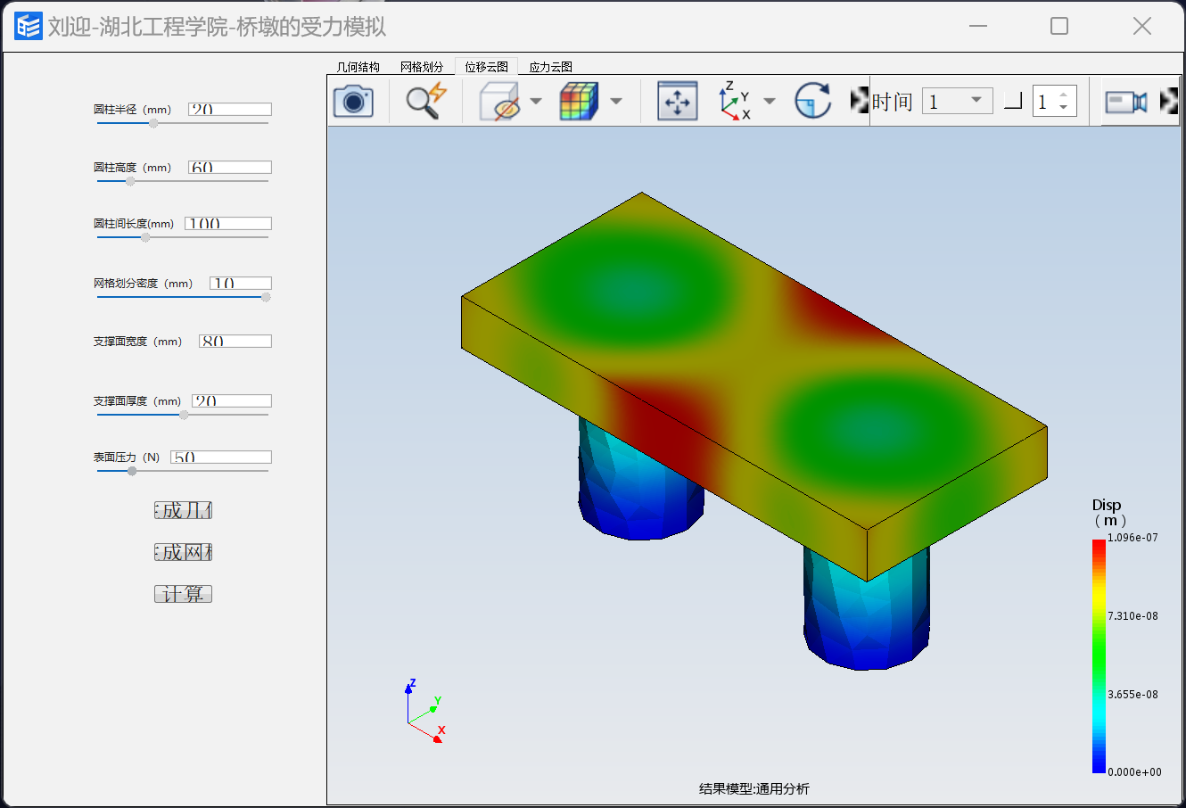1186x808 pixels.
Task: Click the 时间 label in toolbar
Action: (x=893, y=102)
